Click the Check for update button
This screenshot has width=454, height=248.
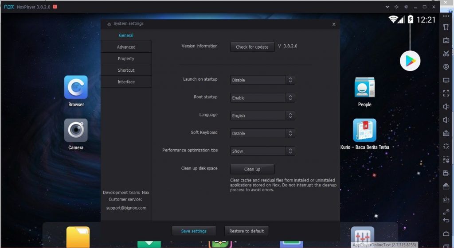(252, 47)
